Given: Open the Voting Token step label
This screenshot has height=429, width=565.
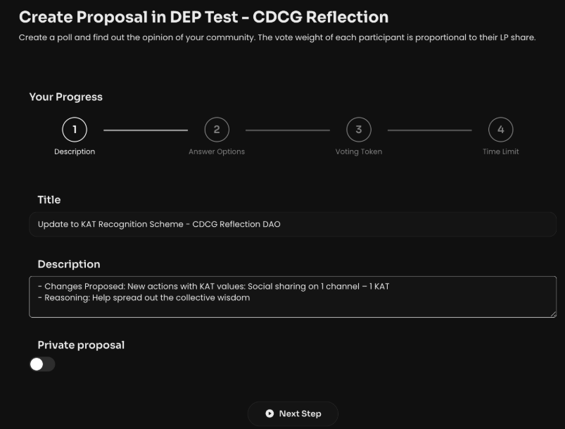Looking at the screenshot, I should (359, 151).
